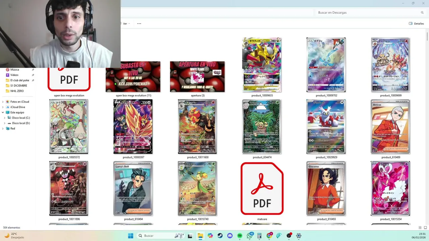Select Este equipo in sidebar
Image resolution: width=429 pixels, height=241 pixels.
[17, 112]
